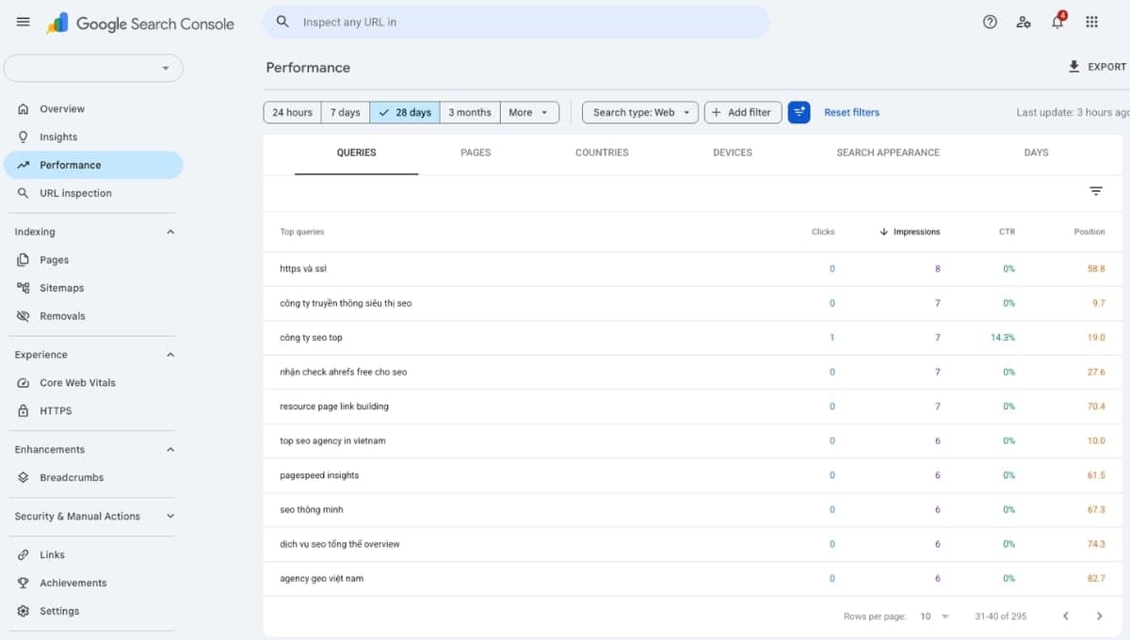Switch to the Devices tab
Viewport: 1130px width, 640px height.
click(x=733, y=152)
